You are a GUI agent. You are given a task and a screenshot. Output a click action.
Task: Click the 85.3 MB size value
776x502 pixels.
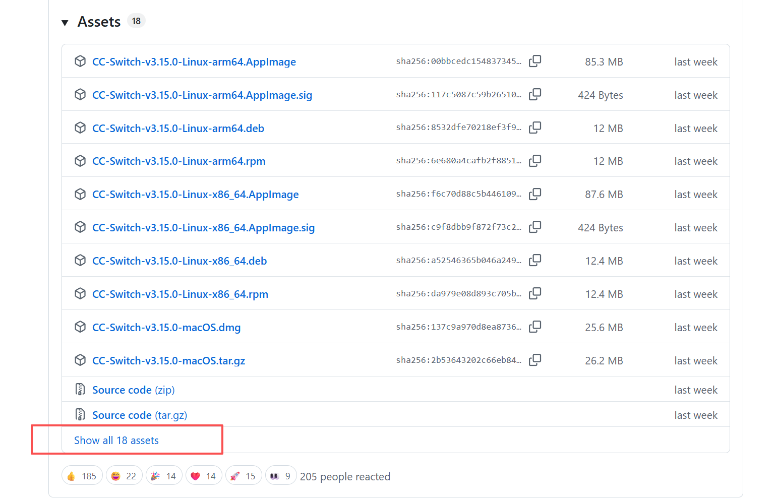(604, 62)
